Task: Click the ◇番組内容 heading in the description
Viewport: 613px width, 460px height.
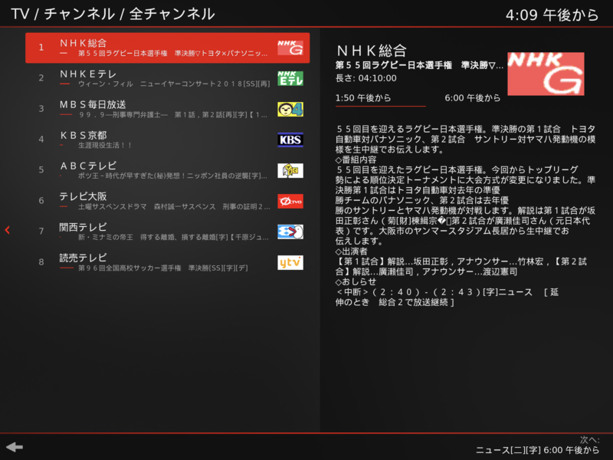Action: pyautogui.click(x=356, y=159)
